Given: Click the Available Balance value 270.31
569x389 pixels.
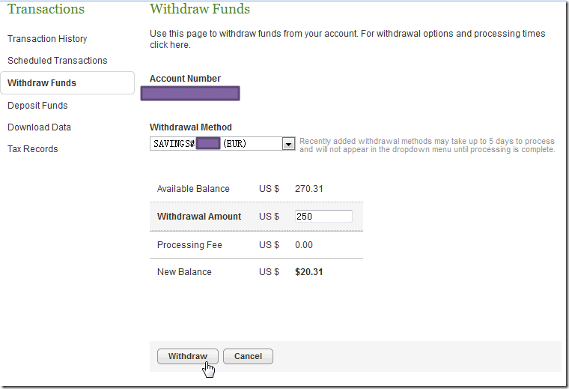Looking at the screenshot, I should pyautogui.click(x=309, y=189).
